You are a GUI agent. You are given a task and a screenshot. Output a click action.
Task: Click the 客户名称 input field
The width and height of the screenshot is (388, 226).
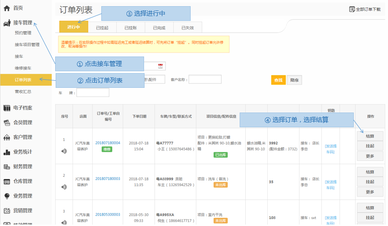click(x=205, y=80)
